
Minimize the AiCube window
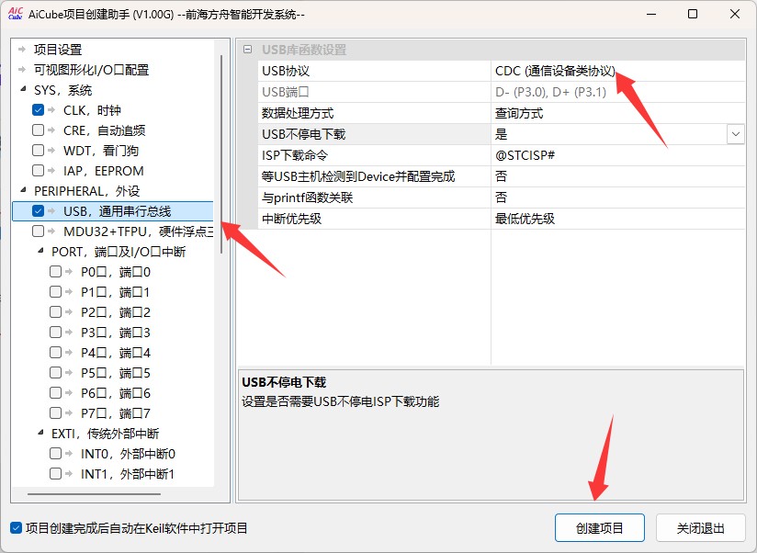651,14
